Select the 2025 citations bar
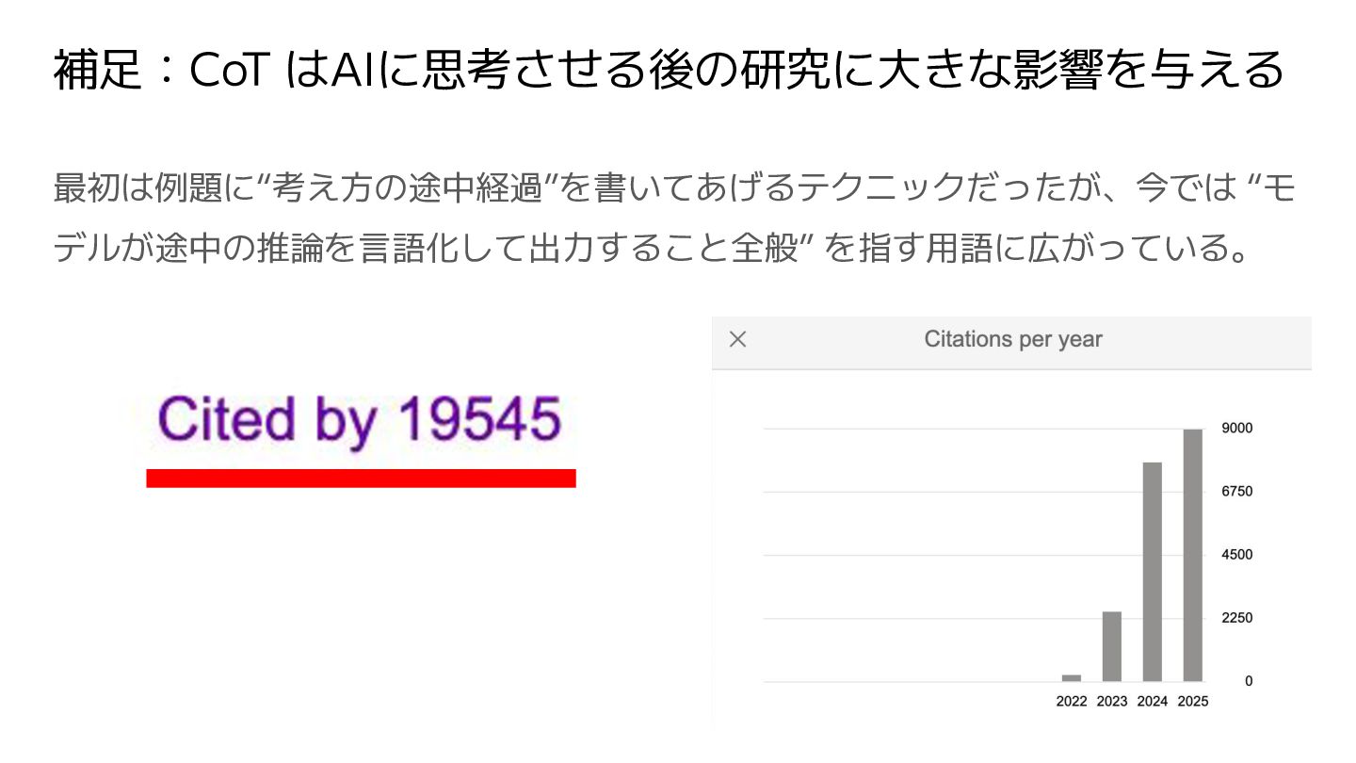 point(1193,555)
